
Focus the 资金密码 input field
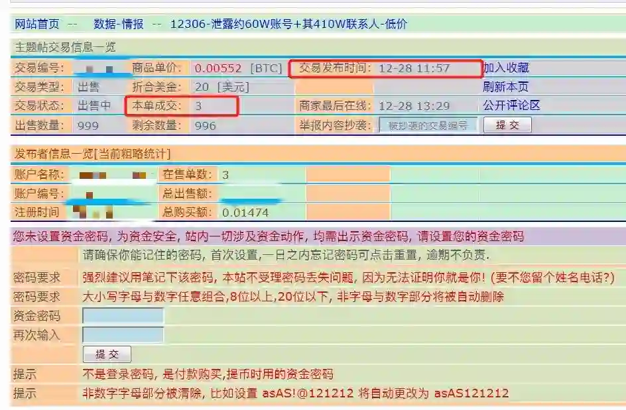coord(123,315)
